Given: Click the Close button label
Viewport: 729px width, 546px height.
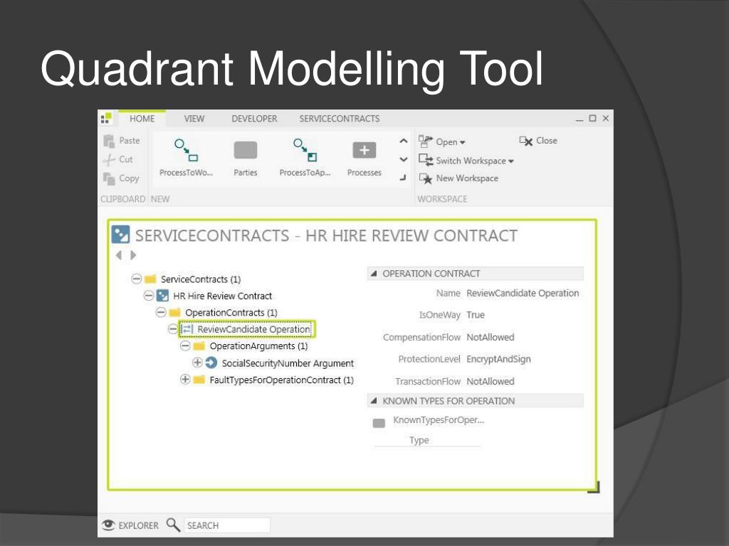Looking at the screenshot, I should (x=547, y=141).
